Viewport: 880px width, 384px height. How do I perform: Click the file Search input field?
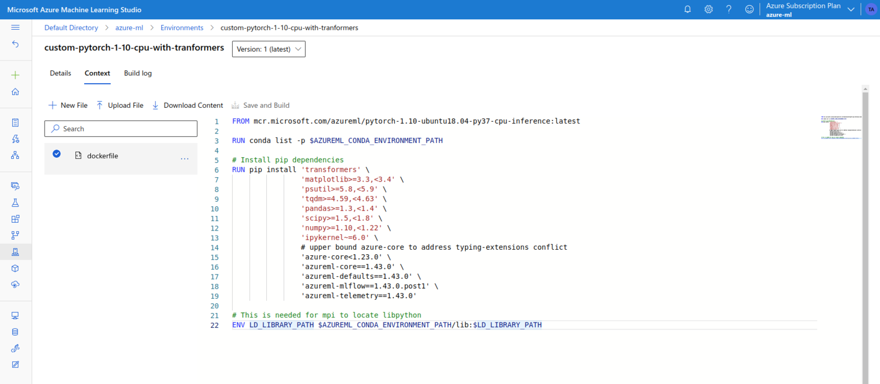(121, 129)
